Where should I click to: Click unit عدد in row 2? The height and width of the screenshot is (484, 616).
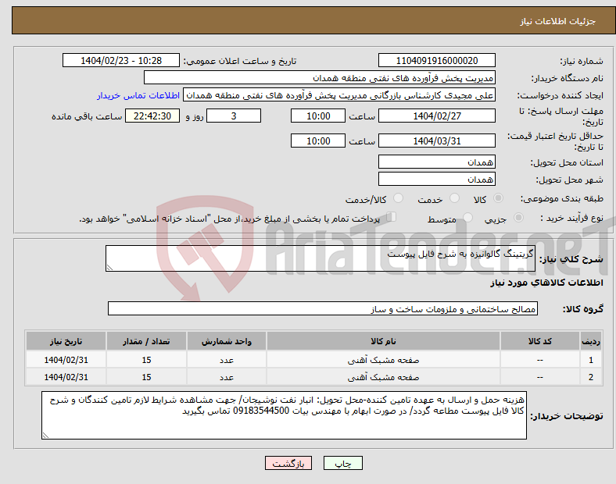point(227,377)
